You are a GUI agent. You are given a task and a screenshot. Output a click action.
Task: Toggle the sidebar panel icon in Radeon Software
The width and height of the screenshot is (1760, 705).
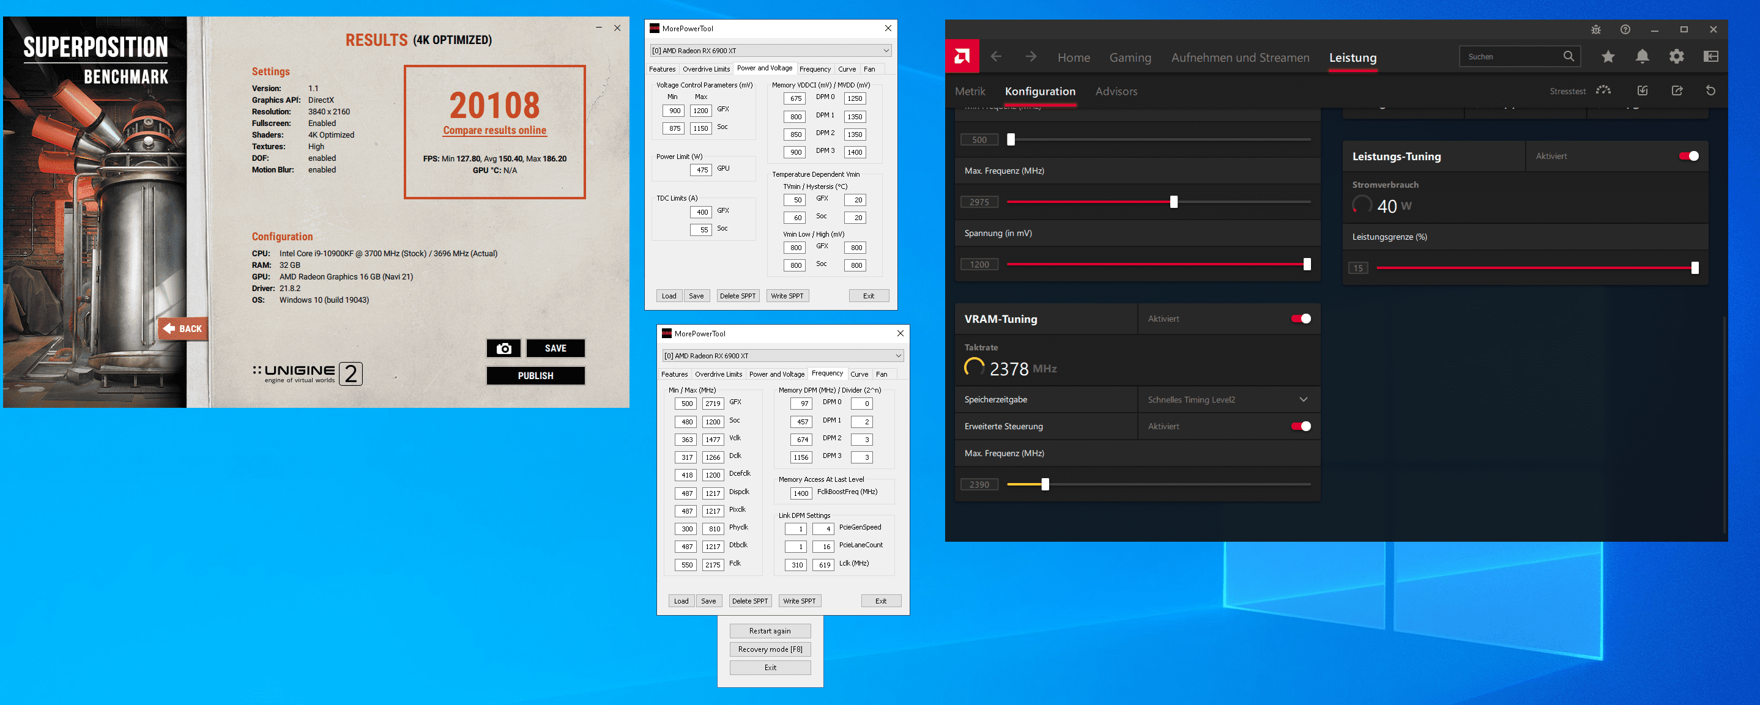pos(1711,57)
